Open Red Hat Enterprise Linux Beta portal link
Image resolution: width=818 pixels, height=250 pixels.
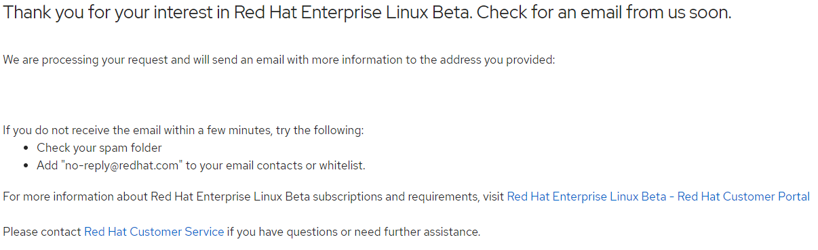pos(658,196)
